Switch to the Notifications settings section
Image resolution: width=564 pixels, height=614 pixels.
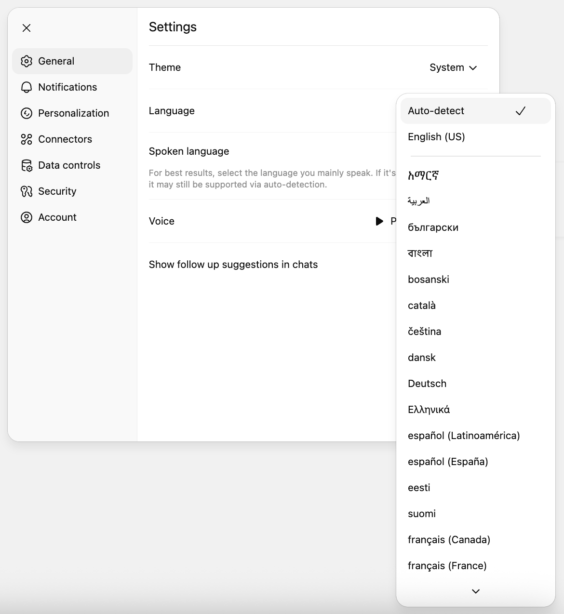tap(67, 87)
